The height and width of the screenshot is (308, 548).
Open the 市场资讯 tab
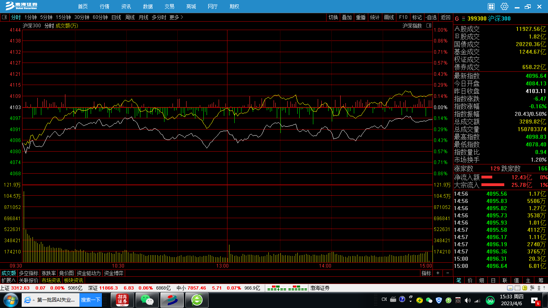click(51, 280)
